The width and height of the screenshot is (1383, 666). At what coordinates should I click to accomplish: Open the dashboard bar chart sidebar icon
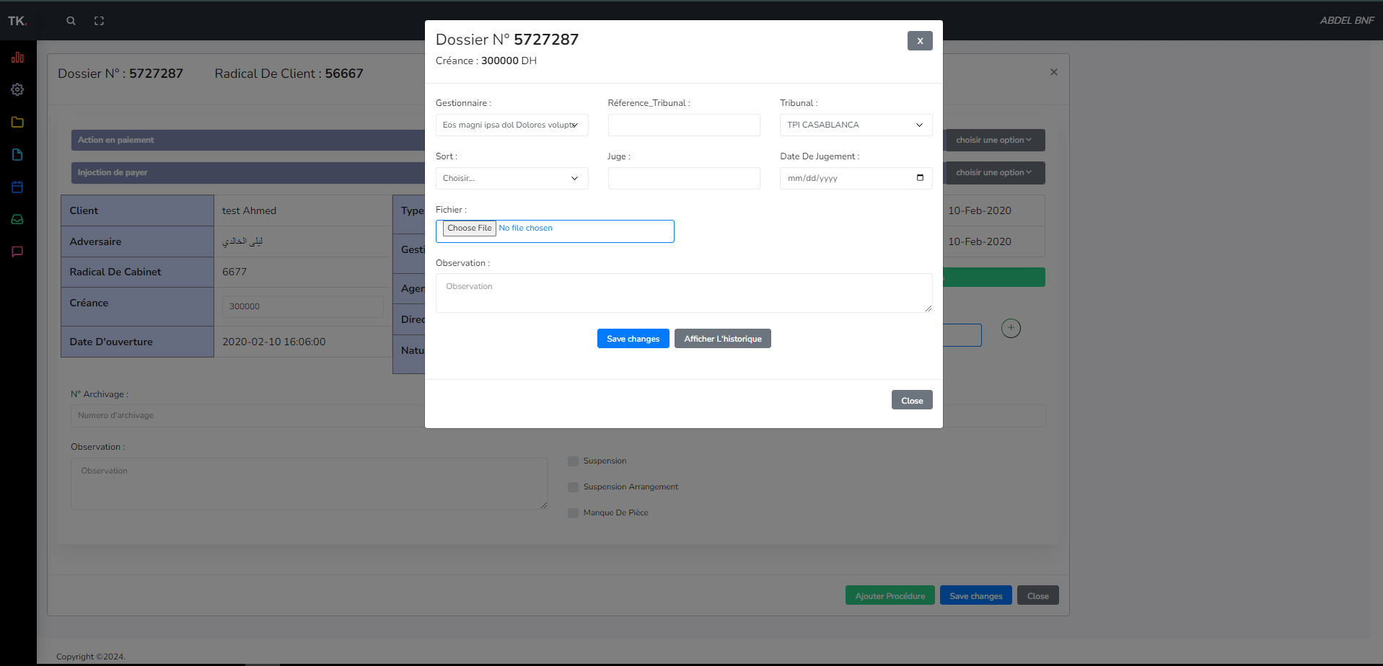click(17, 57)
